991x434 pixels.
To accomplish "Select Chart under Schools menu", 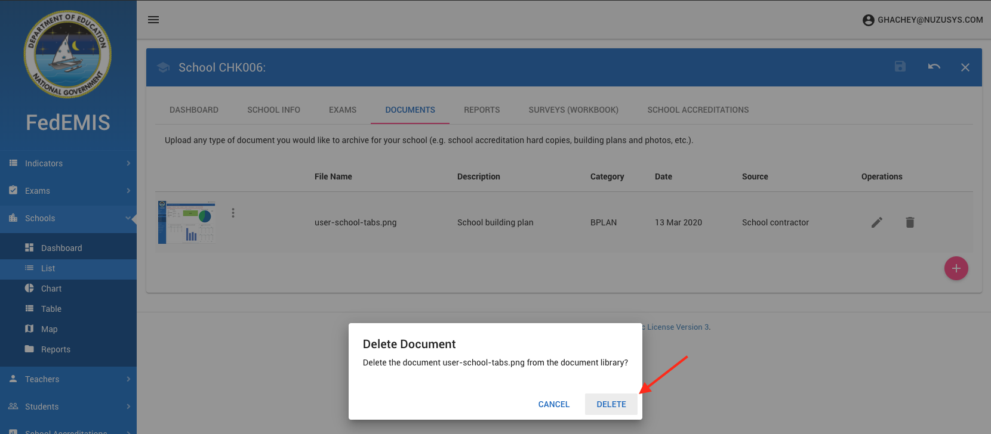I will pyautogui.click(x=51, y=289).
